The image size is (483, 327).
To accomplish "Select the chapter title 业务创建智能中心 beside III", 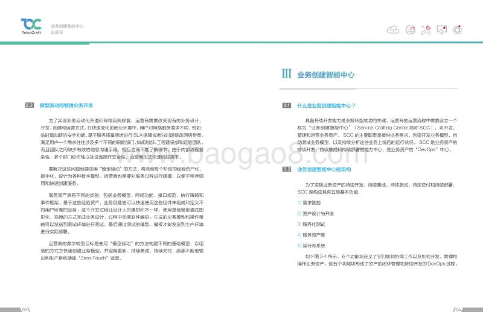I will coord(325,75).
